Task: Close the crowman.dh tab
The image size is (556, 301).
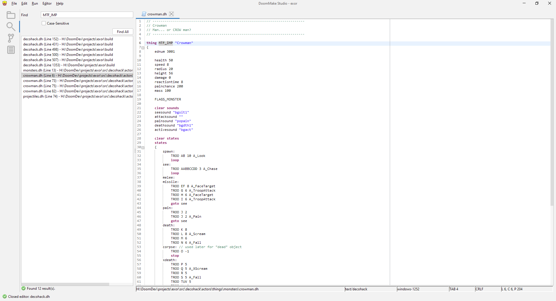Action: point(171,14)
